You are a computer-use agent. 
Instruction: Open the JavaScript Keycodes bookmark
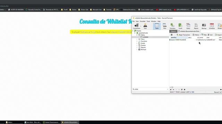tap(199, 10)
